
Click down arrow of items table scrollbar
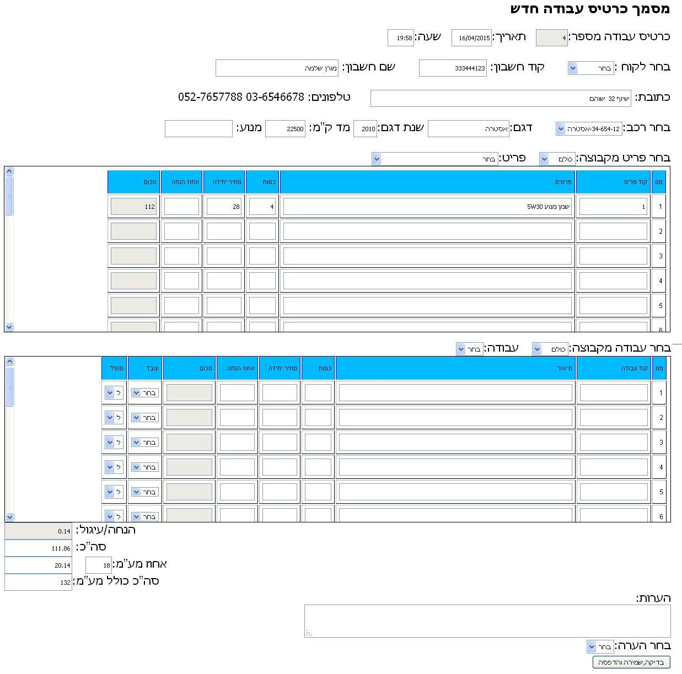click(9, 327)
